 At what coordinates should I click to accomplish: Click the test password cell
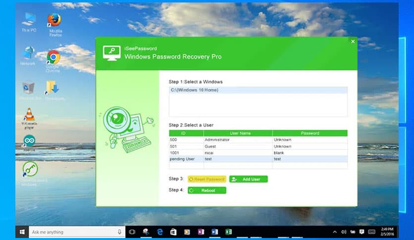pos(310,159)
